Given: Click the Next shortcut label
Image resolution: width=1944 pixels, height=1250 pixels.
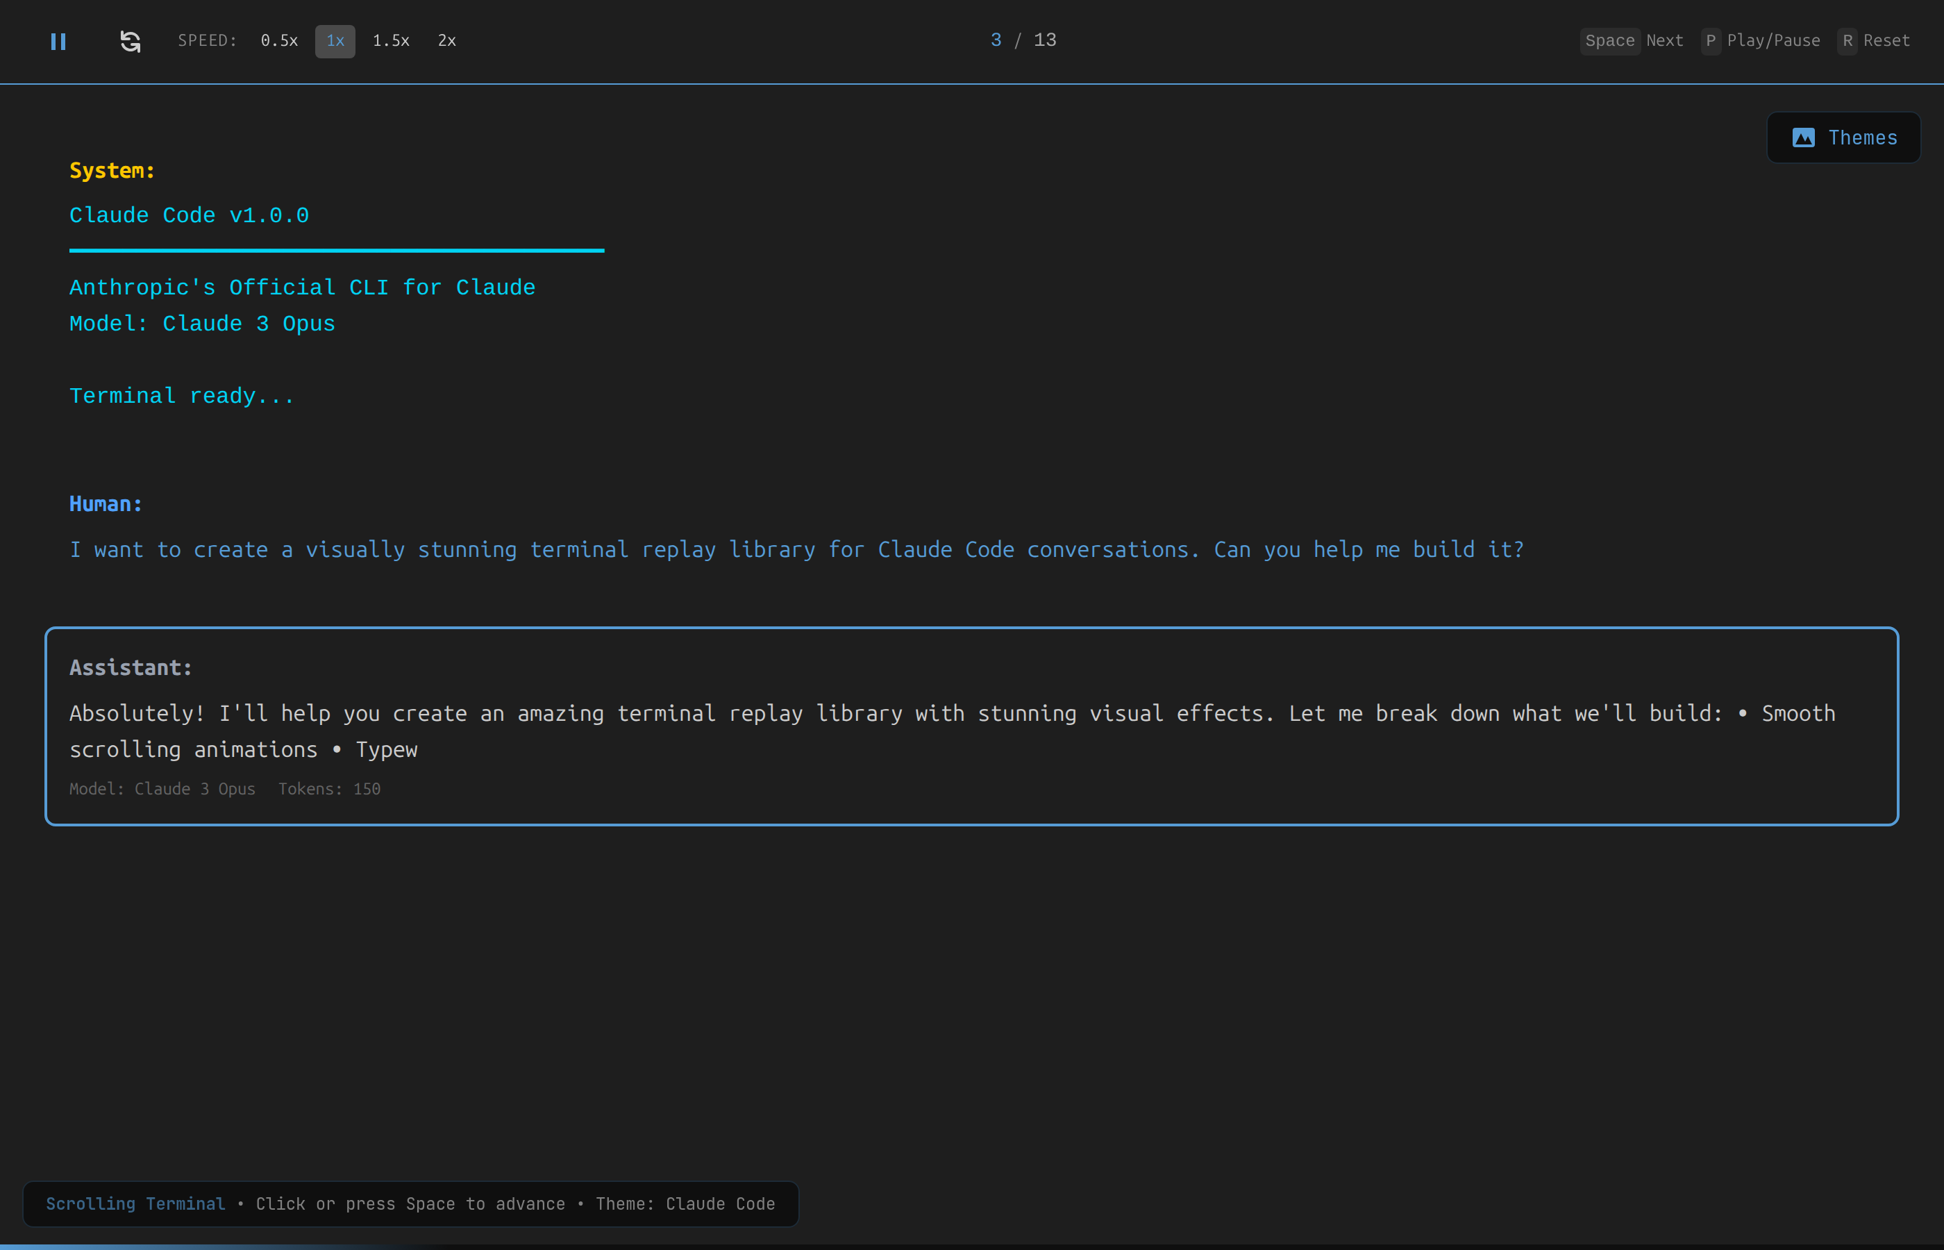Looking at the screenshot, I should pos(1664,40).
